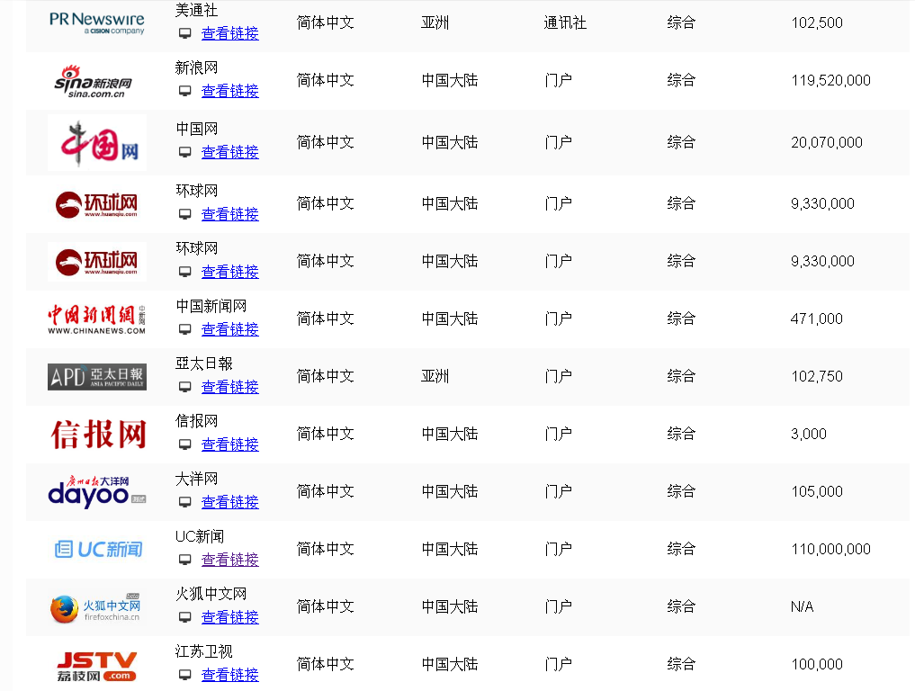Image resolution: width=915 pixels, height=691 pixels.
Task: Open 查看链接 for 中国网
Action: point(230,152)
